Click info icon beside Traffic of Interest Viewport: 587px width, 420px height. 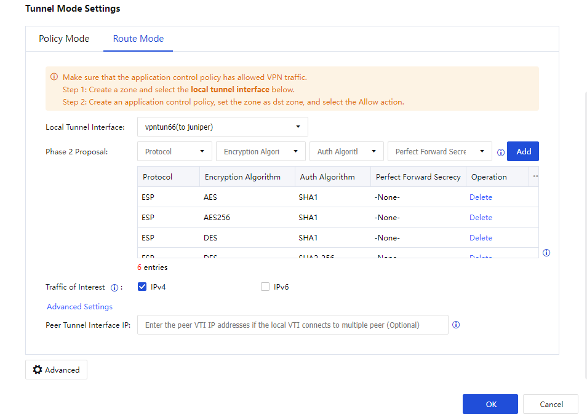click(x=114, y=288)
